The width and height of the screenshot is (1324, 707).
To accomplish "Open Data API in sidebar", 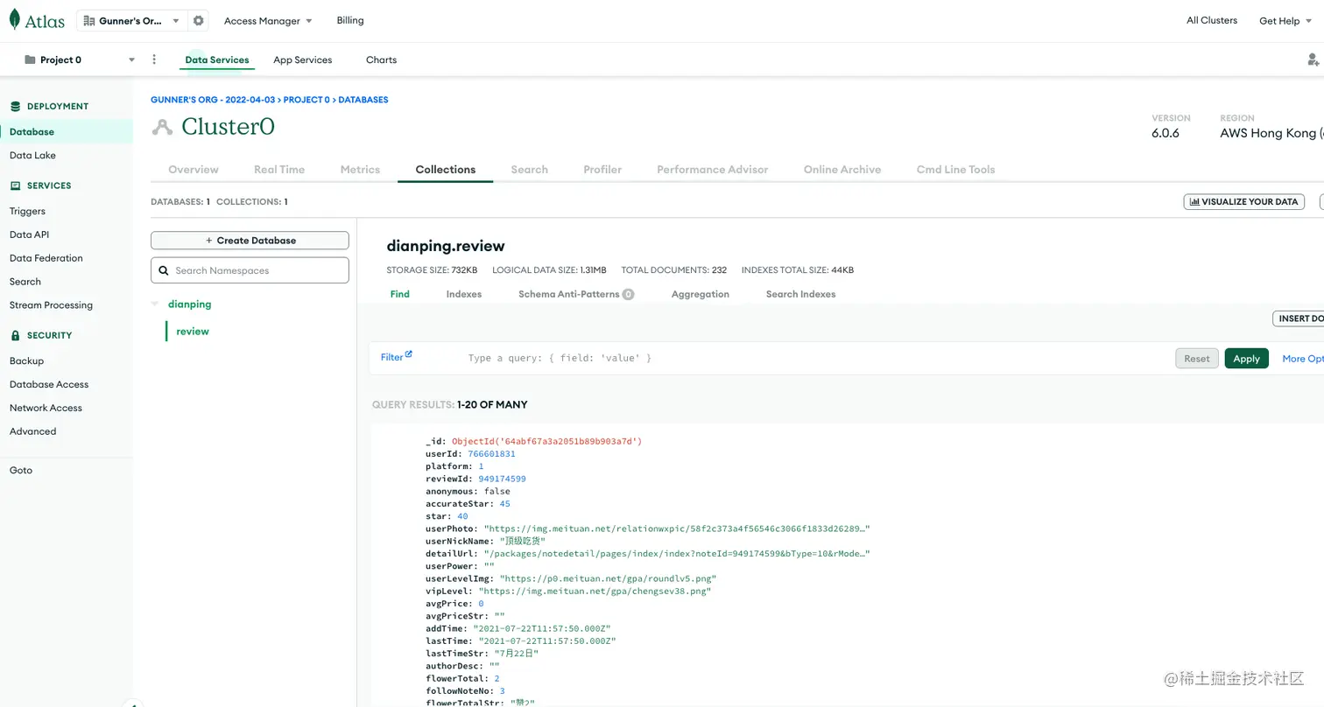I will click(x=29, y=234).
